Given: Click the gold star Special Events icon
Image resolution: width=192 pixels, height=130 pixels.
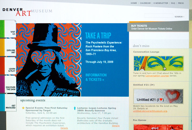Looking at the screenshot, I should click(x=23, y=108).
